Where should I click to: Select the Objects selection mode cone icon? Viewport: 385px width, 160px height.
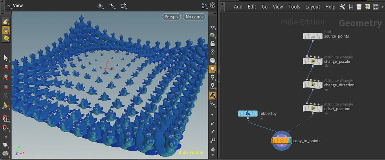(5, 22)
